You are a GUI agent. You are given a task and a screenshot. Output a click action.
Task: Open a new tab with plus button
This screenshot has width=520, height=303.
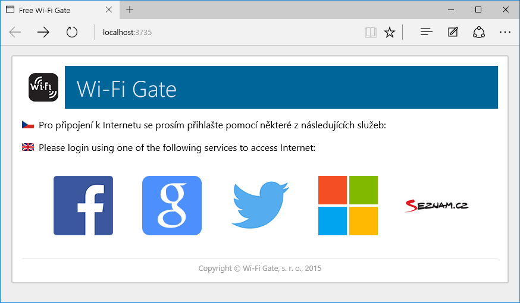pos(130,10)
